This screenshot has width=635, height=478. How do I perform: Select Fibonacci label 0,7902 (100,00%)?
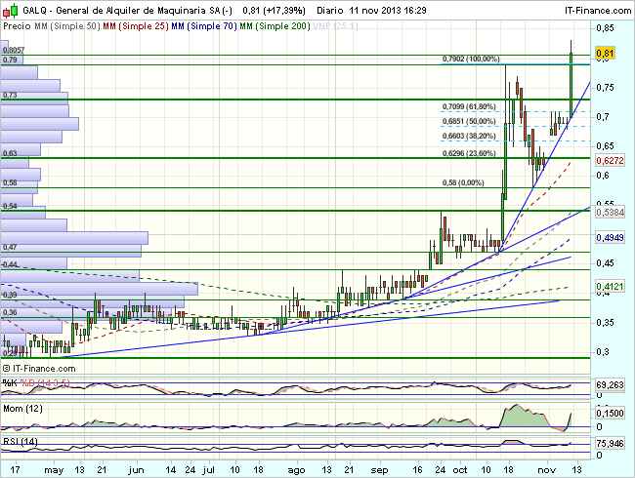[471, 60]
